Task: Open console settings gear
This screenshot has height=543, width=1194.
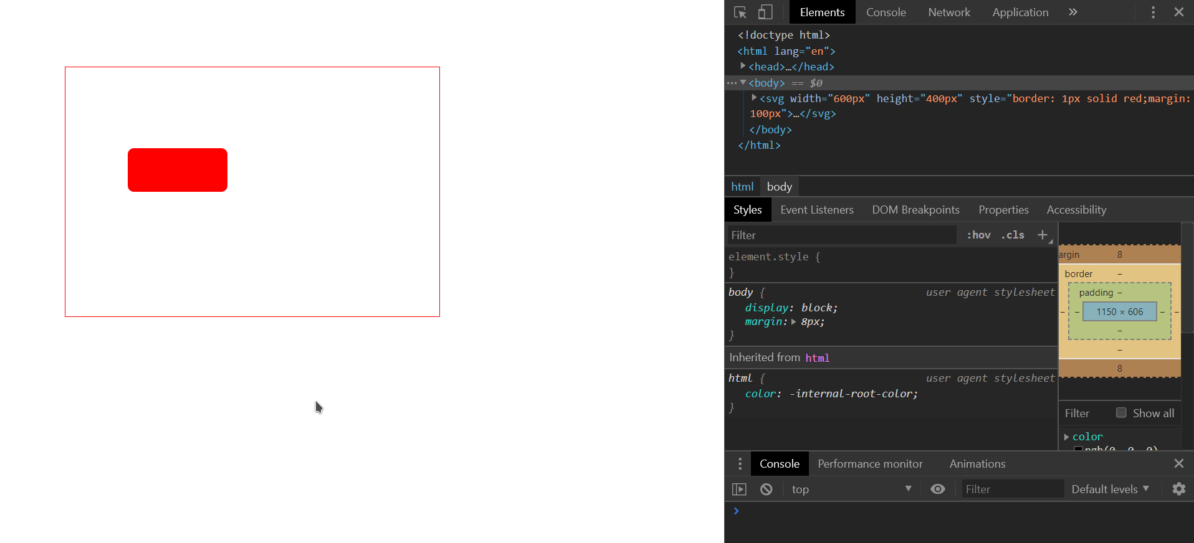Action: 1178,489
